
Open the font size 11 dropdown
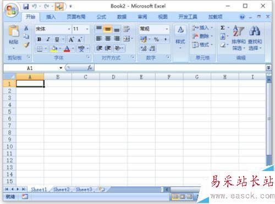pyautogui.click(x=87, y=29)
